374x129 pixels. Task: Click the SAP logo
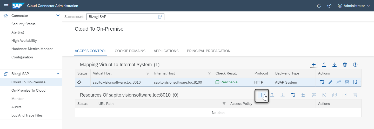tap(19, 6)
